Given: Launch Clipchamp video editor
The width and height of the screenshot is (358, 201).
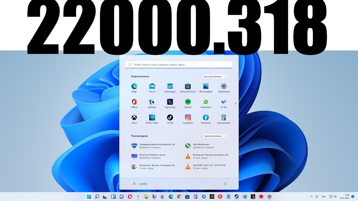Looking at the screenshot, I should pyautogui.click(x=170, y=103).
